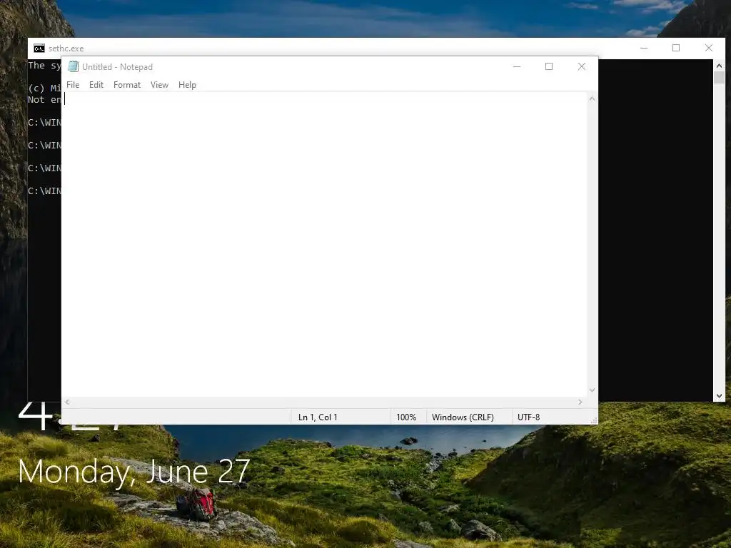
Task: Click the sethc.exe title bar text
Action: coord(66,49)
